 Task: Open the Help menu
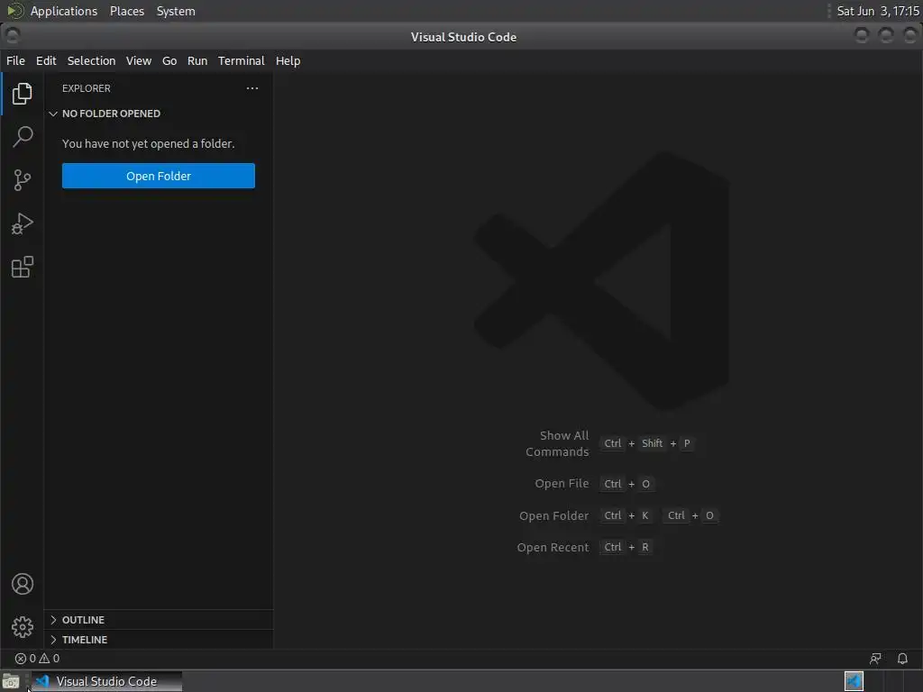[288, 60]
